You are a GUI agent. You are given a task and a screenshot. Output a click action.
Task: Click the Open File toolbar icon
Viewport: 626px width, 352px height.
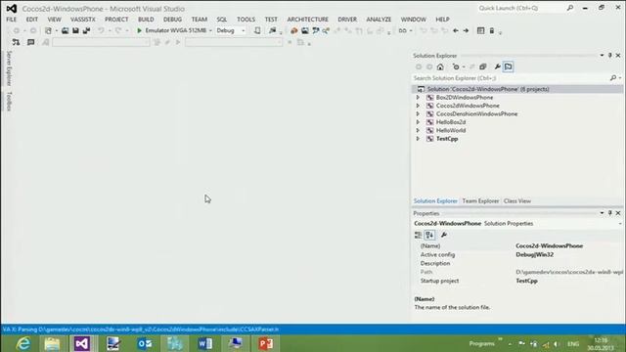pos(65,30)
